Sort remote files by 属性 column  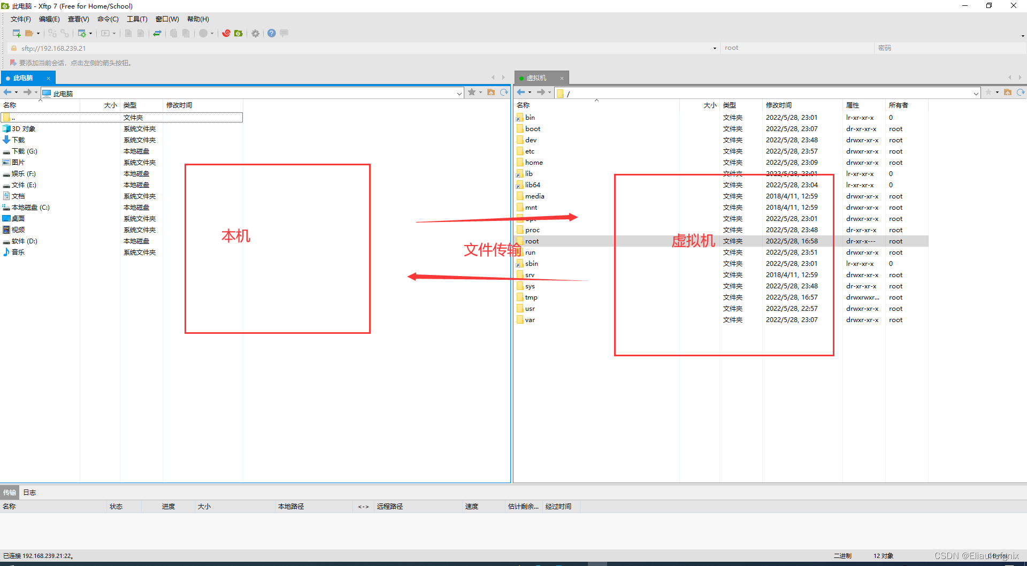click(864, 105)
